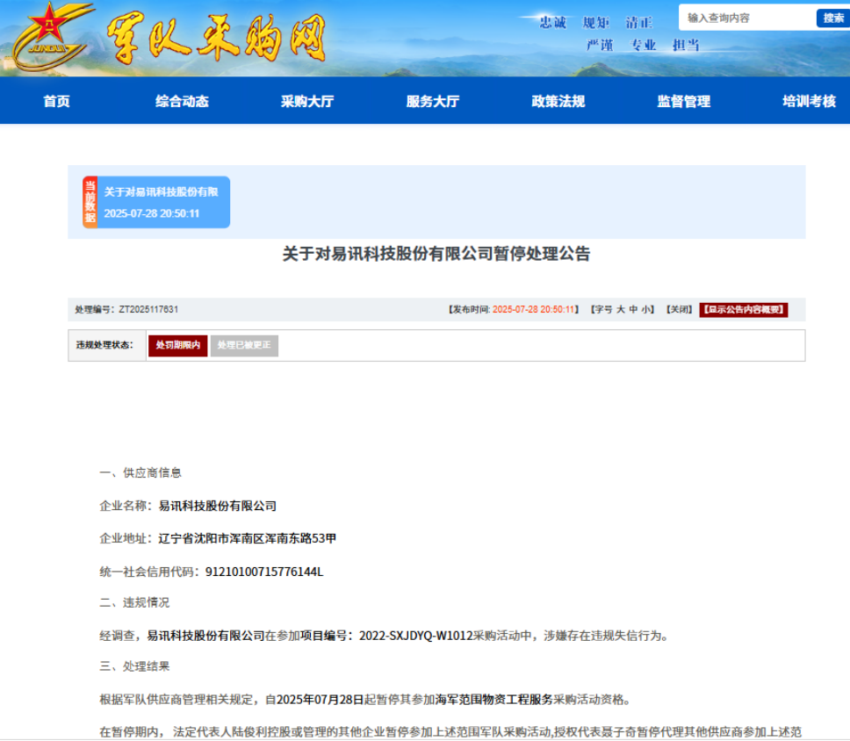The image size is (850, 741).
Task: Click the 一、供应商信息 heading
Action: [x=140, y=472]
